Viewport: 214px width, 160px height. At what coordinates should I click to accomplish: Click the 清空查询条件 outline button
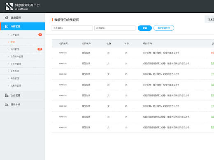(x=164, y=28)
